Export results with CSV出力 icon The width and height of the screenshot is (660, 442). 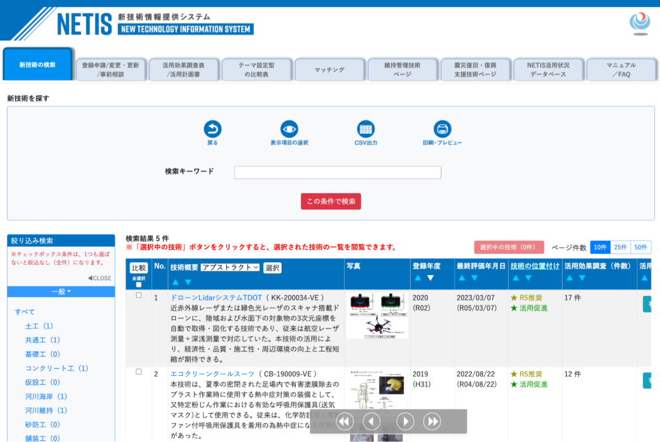click(x=366, y=129)
